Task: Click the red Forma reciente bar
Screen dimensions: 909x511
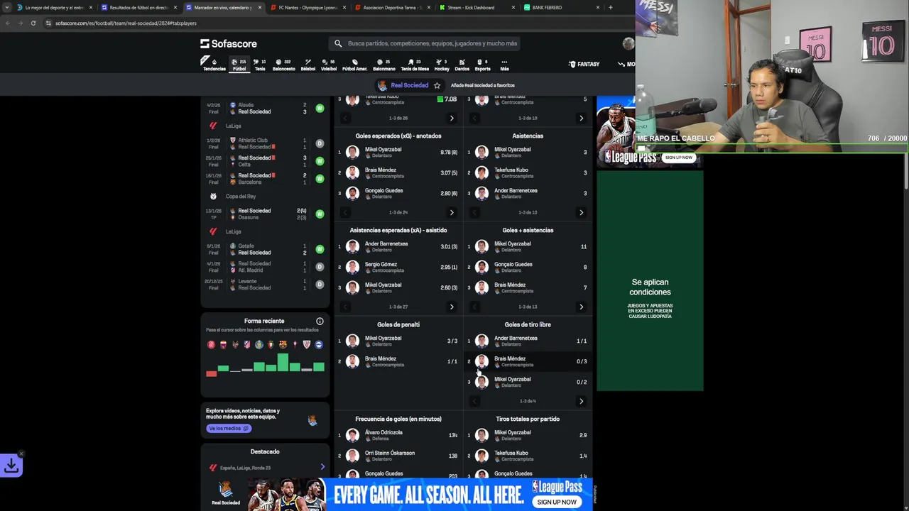Action: click(x=212, y=373)
